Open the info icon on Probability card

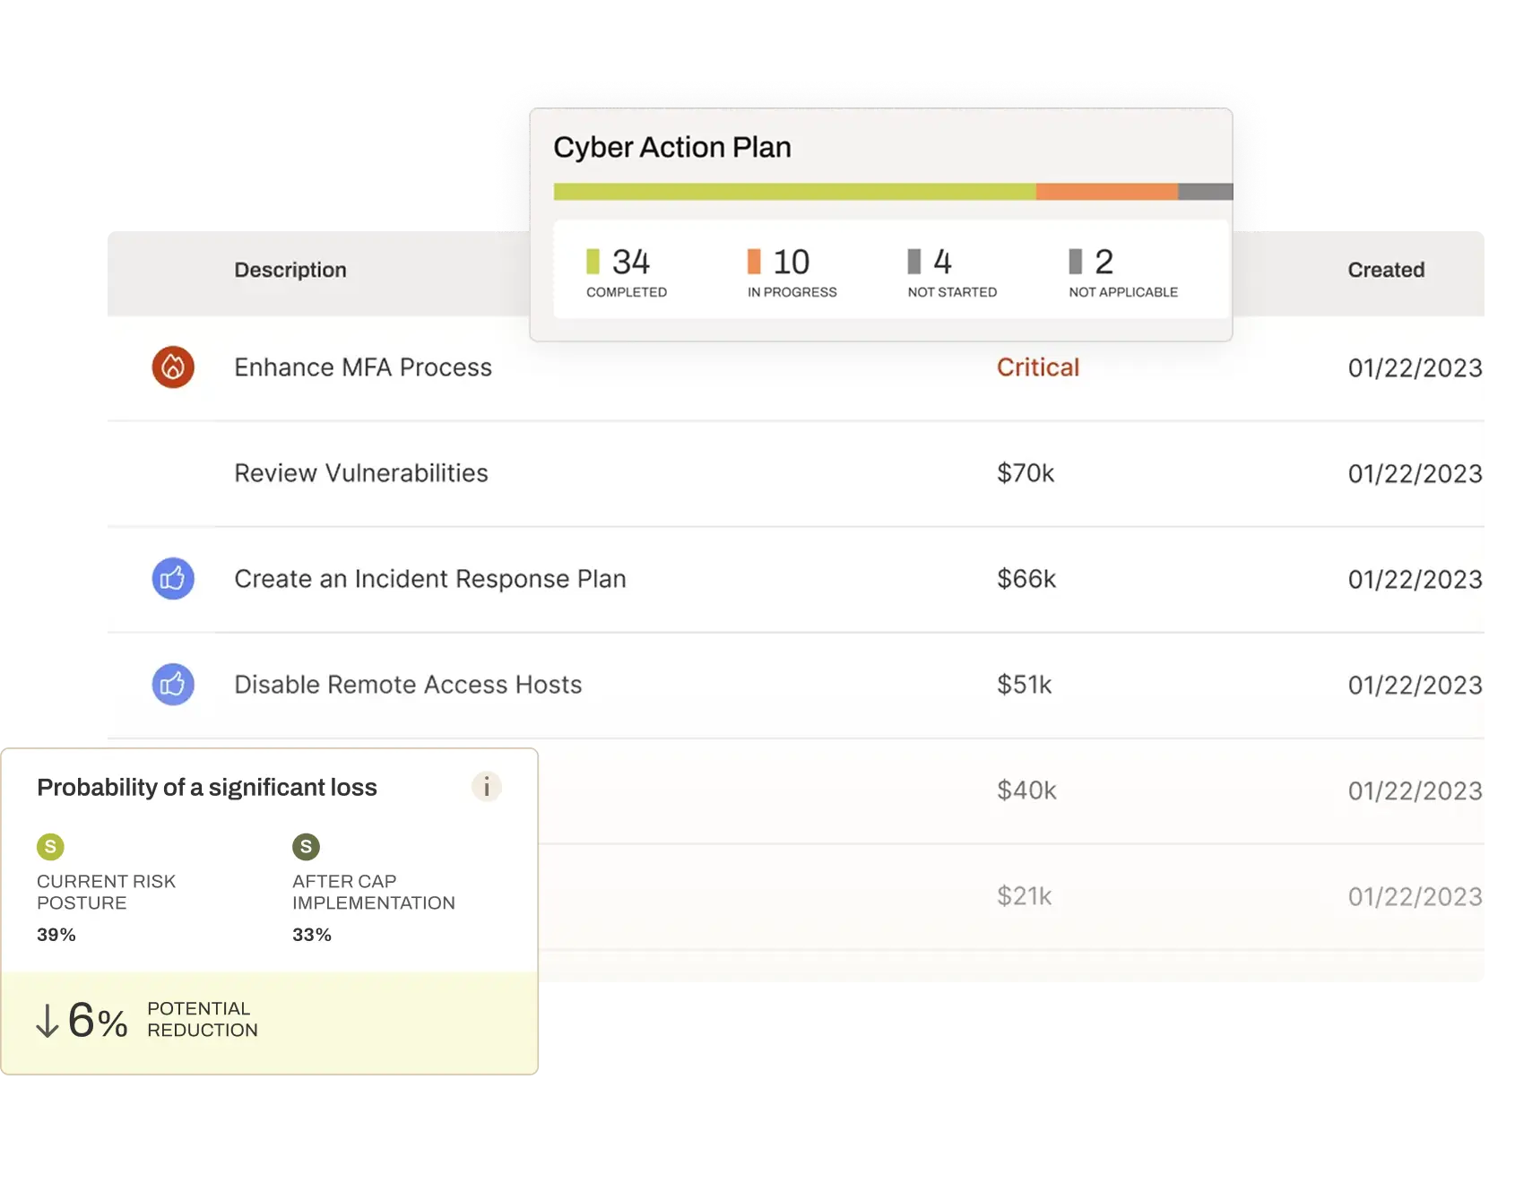tap(486, 787)
